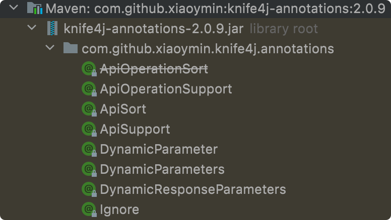The width and height of the screenshot is (391, 220).
Task: Click the Maven library icon
Action: pos(35,8)
